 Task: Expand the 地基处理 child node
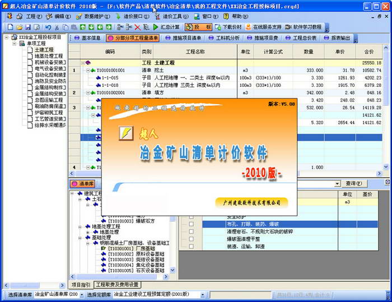(x=88, y=232)
